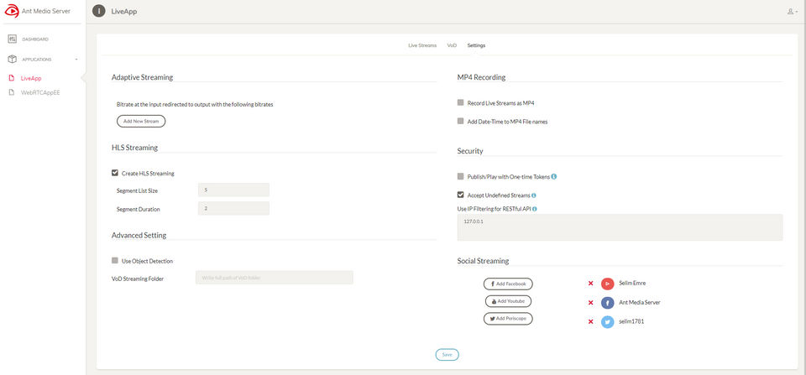Open the user account dropdown
The image size is (806, 375).
point(792,12)
